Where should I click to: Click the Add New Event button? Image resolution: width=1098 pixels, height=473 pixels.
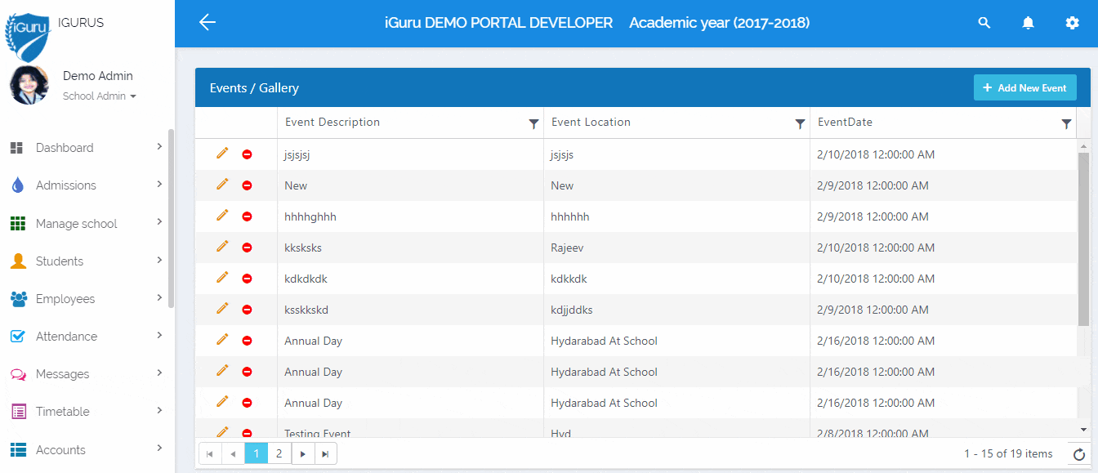pos(1024,87)
